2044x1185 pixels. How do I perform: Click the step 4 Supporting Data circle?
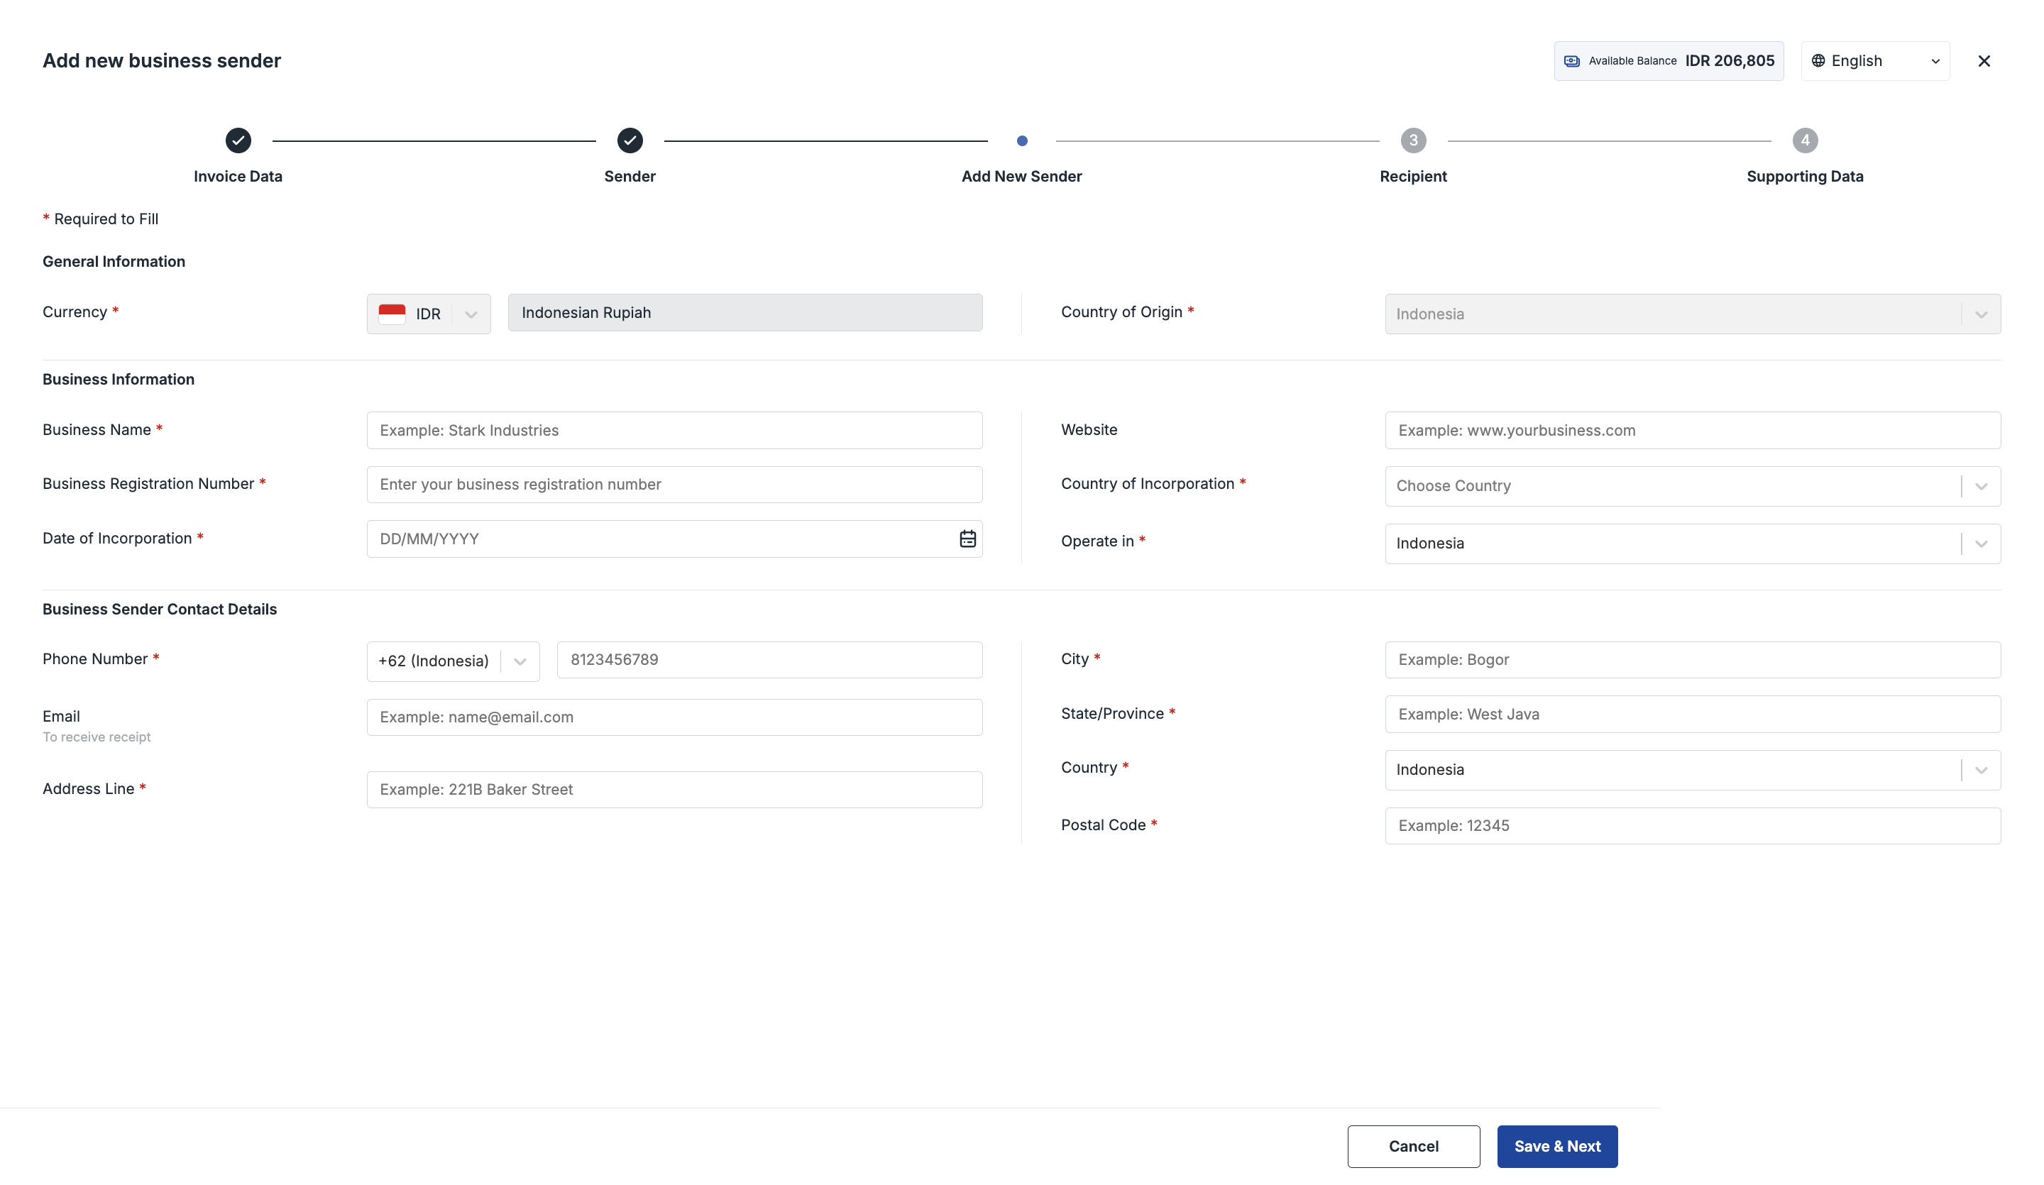pos(1805,140)
